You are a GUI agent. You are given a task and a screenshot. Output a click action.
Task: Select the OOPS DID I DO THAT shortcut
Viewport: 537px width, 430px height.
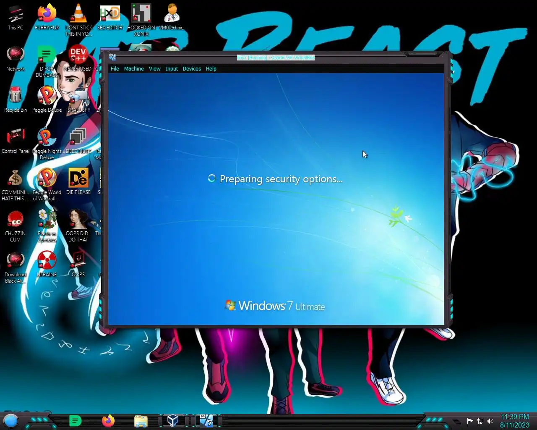coord(78,226)
